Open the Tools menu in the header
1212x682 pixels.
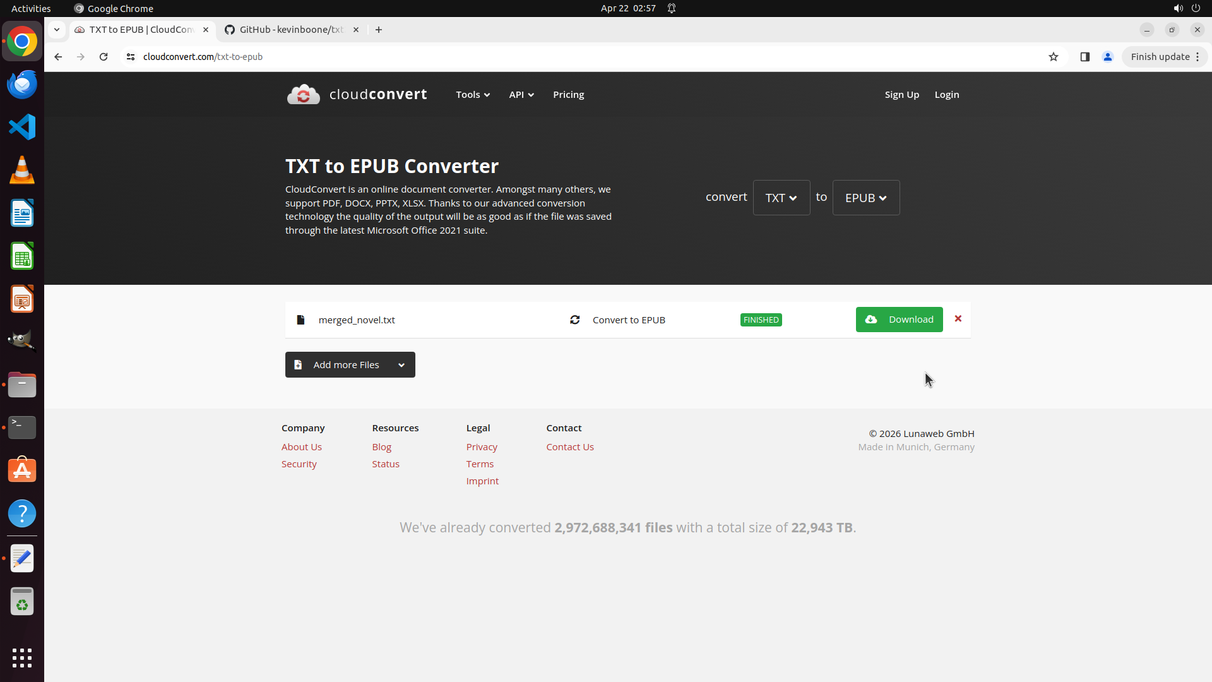point(472,95)
